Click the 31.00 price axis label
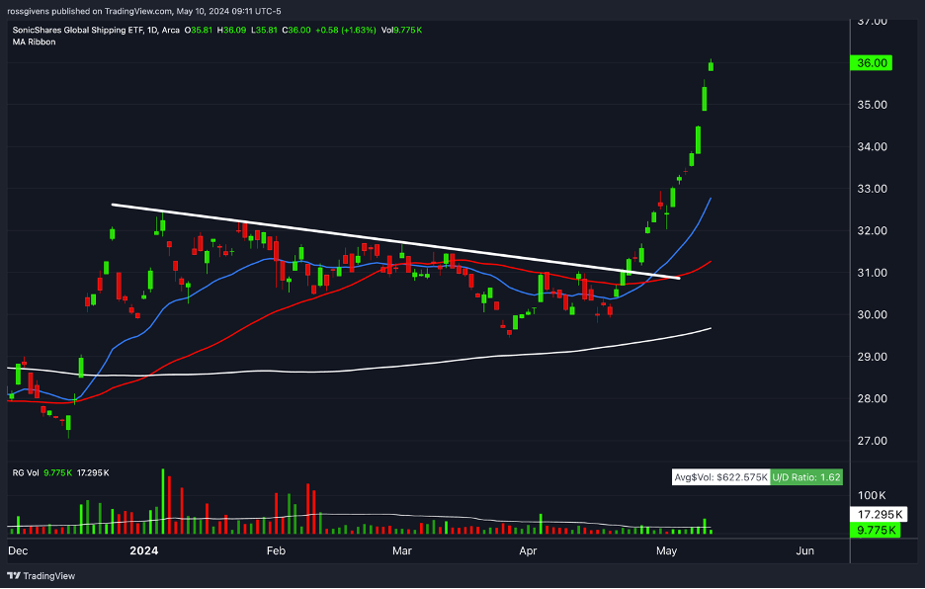 point(871,273)
